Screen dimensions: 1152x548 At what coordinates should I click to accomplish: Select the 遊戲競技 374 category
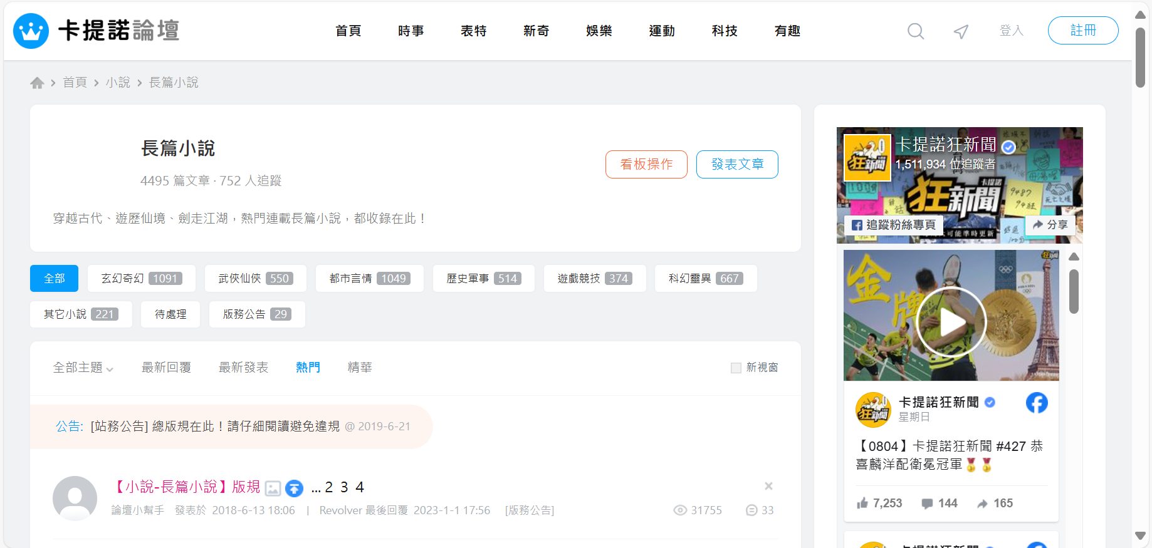595,278
